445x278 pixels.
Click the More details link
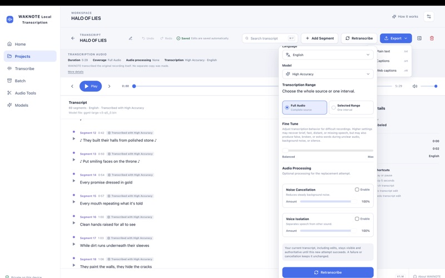[76, 72]
